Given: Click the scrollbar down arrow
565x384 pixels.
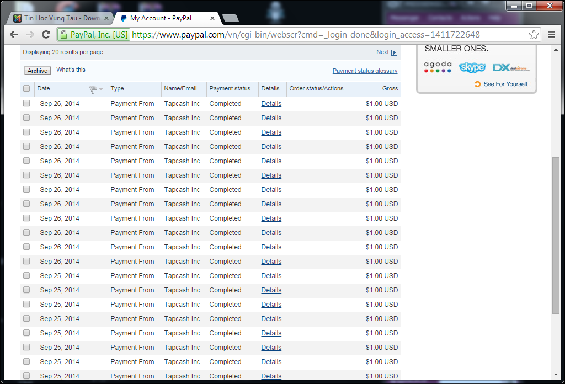Looking at the screenshot, I should (556, 375).
